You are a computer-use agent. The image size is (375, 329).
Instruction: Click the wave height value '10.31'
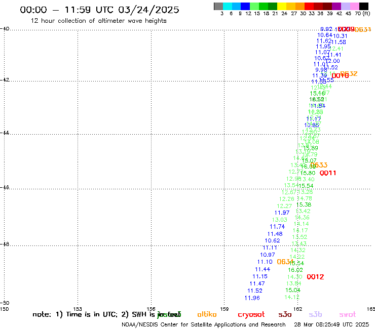point(340,36)
